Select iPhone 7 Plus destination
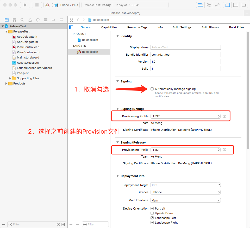This screenshot has width=250, height=228. [66, 5]
